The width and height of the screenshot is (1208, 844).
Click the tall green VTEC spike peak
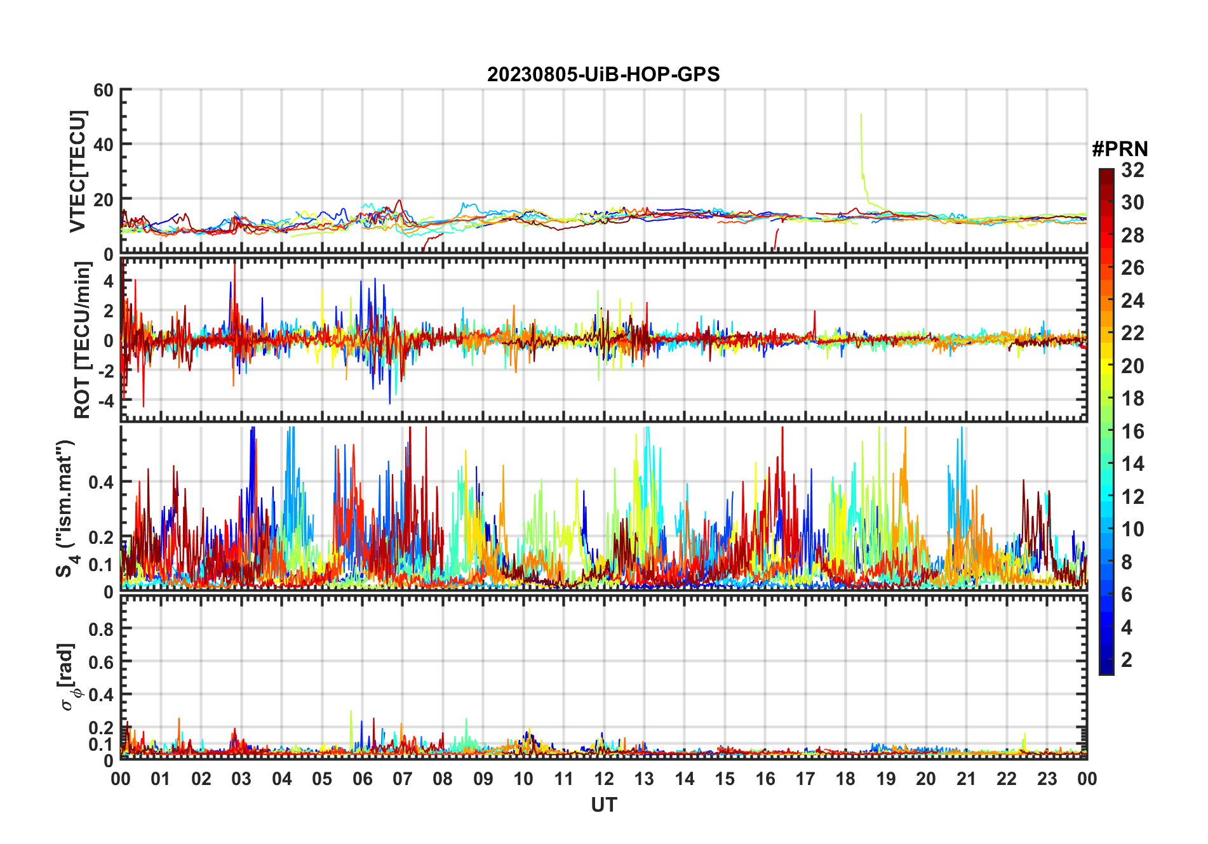861,115
